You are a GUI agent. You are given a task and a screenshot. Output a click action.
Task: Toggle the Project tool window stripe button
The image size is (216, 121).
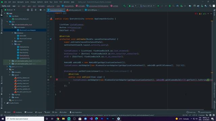1,12
